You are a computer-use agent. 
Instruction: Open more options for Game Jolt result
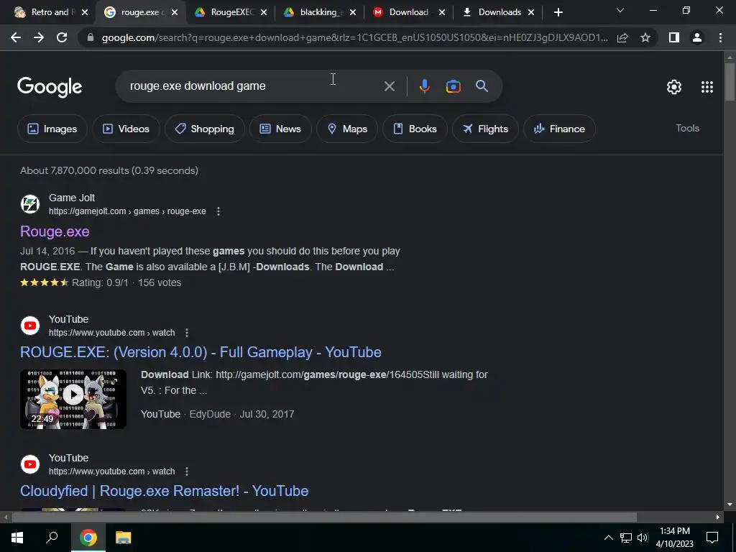[218, 211]
